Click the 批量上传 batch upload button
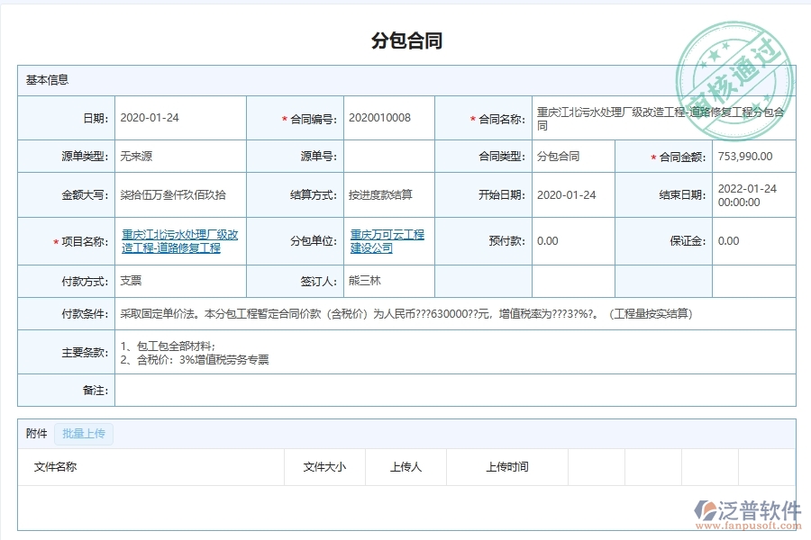The height and width of the screenshot is (540, 811). click(84, 434)
